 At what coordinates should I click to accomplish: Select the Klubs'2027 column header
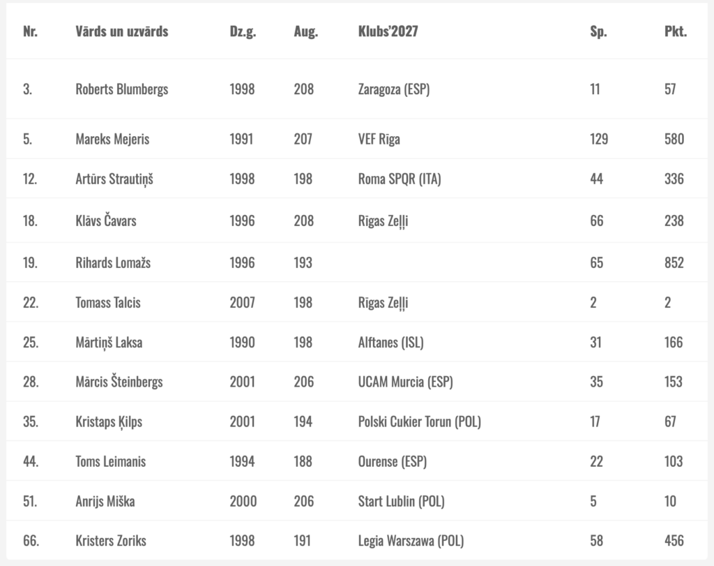[388, 31]
